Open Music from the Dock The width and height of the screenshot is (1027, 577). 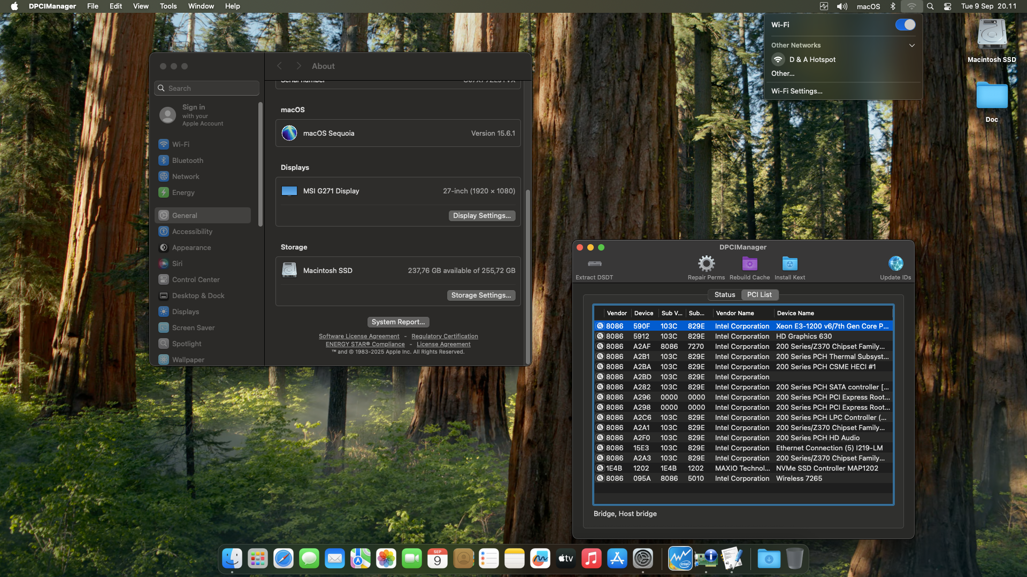coord(592,559)
